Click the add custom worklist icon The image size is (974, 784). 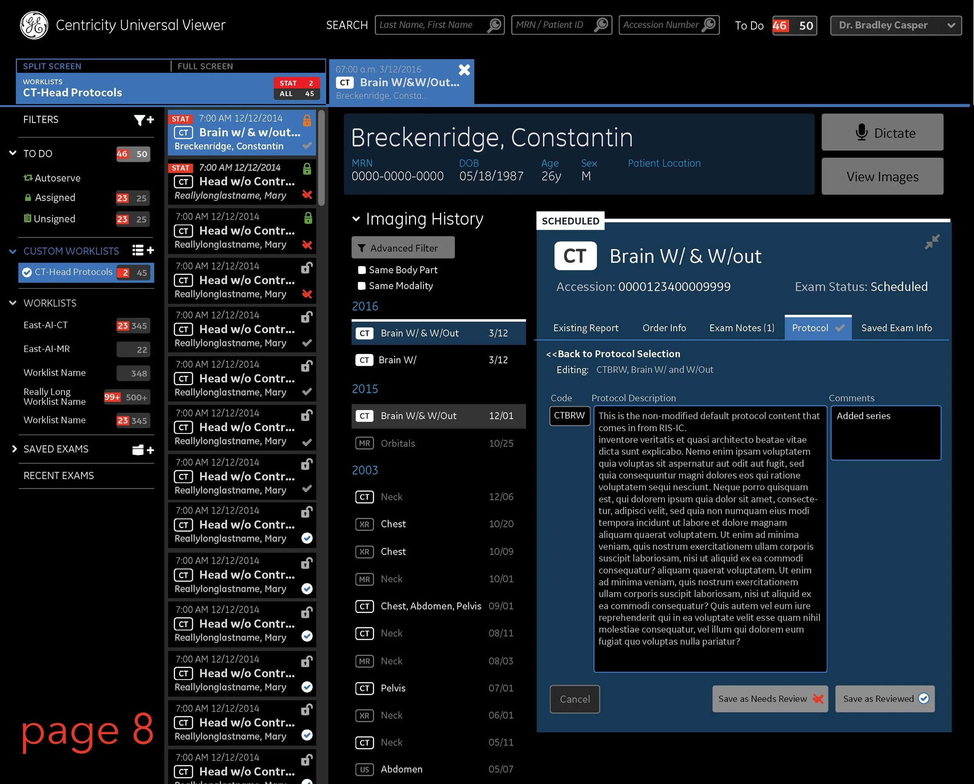(143, 250)
